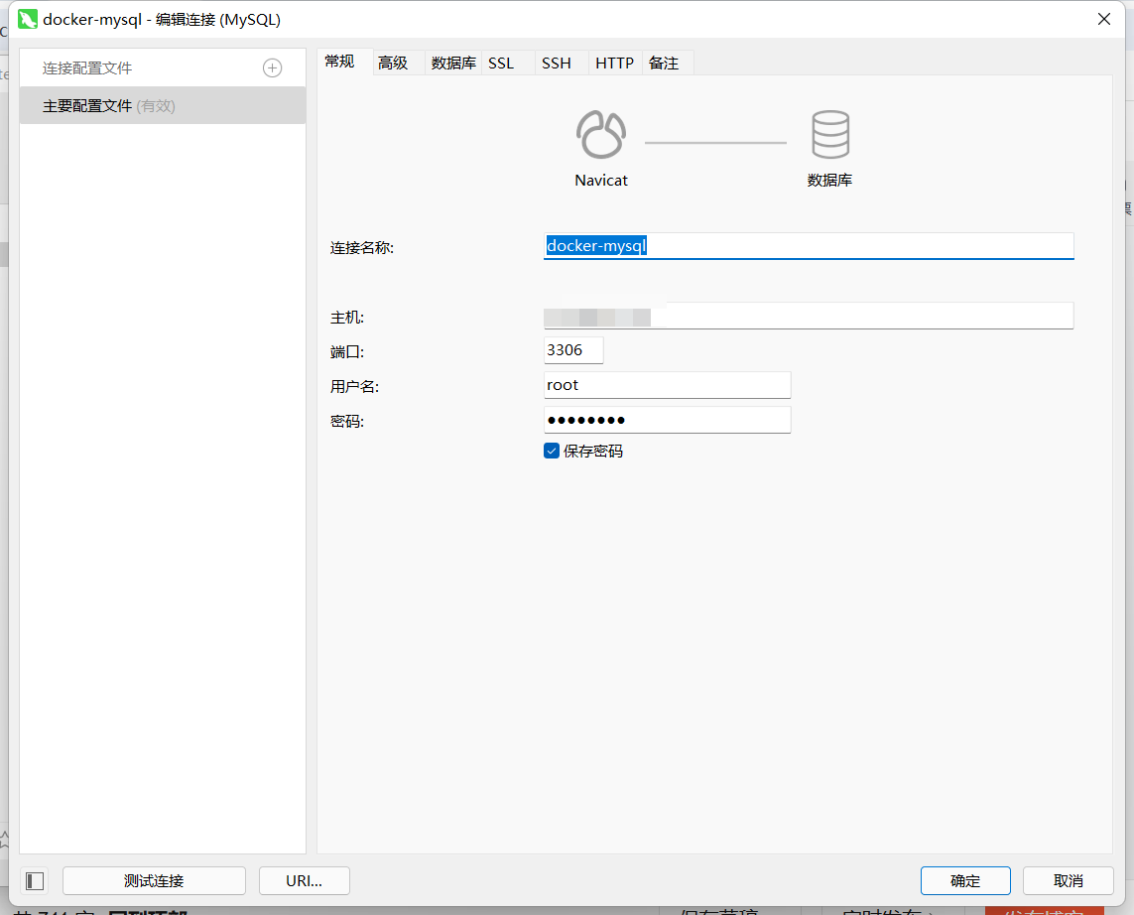Click the 测试连接 button

point(154,880)
